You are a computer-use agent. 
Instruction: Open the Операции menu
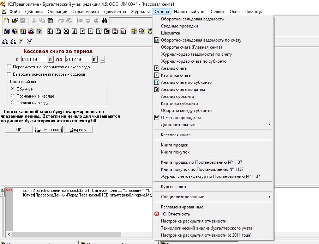tap(58, 12)
